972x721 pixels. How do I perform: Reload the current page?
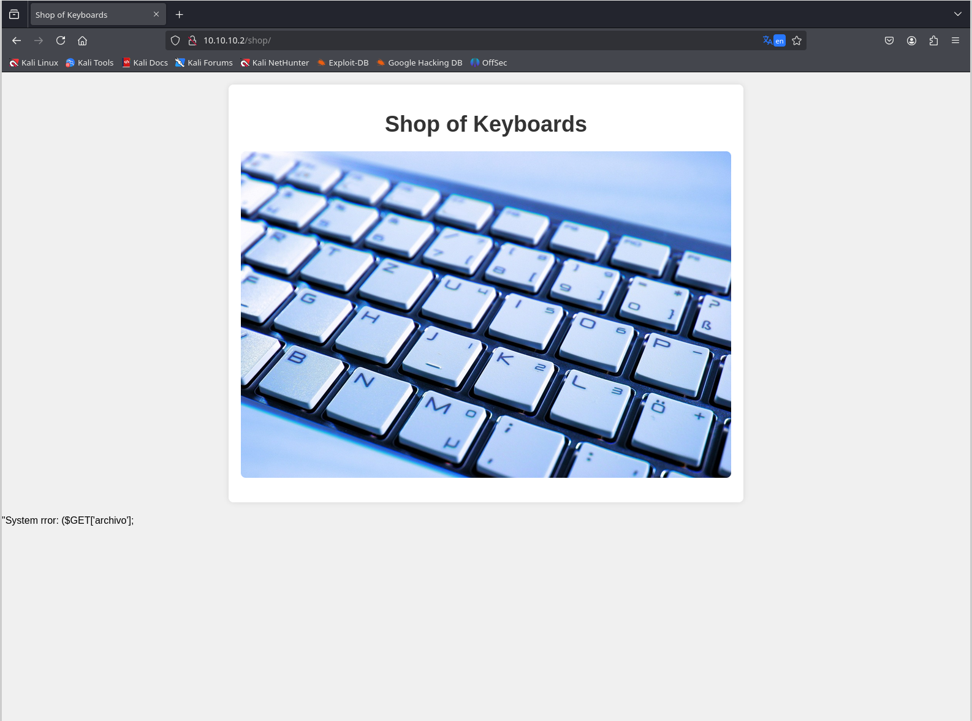click(x=61, y=40)
